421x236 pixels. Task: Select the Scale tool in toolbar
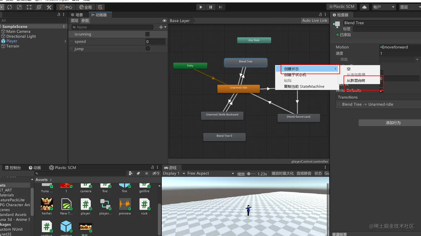coord(19,7)
